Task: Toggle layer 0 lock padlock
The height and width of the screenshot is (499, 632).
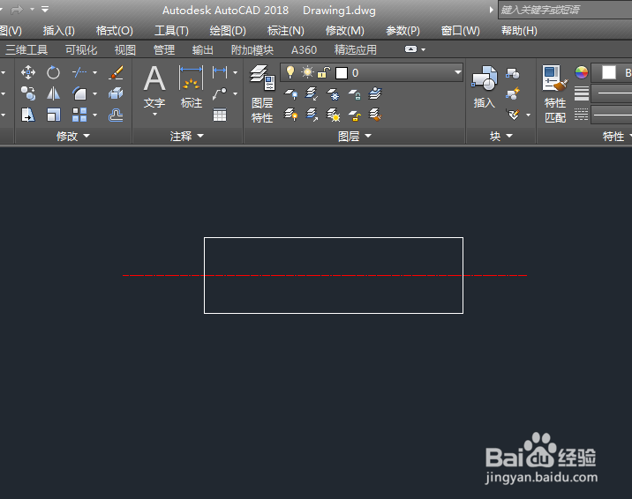Action: [324, 72]
